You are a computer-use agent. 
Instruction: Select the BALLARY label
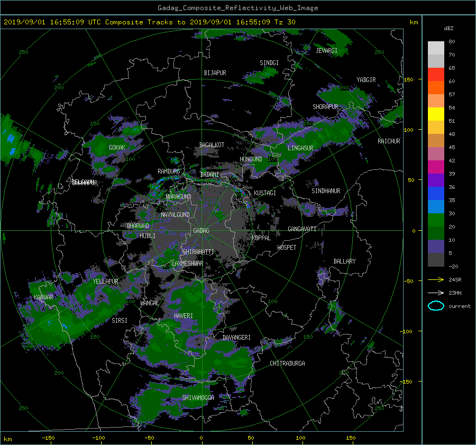(x=344, y=261)
